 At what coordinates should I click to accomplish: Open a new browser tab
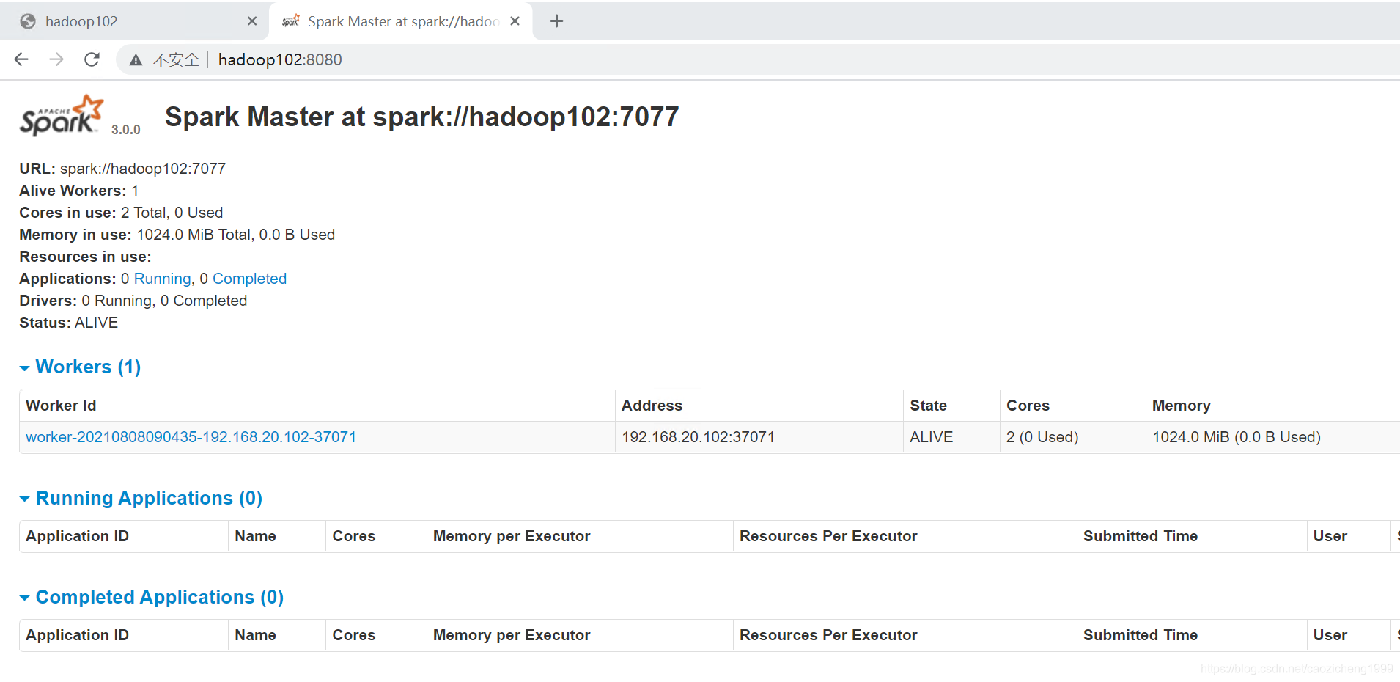(556, 21)
